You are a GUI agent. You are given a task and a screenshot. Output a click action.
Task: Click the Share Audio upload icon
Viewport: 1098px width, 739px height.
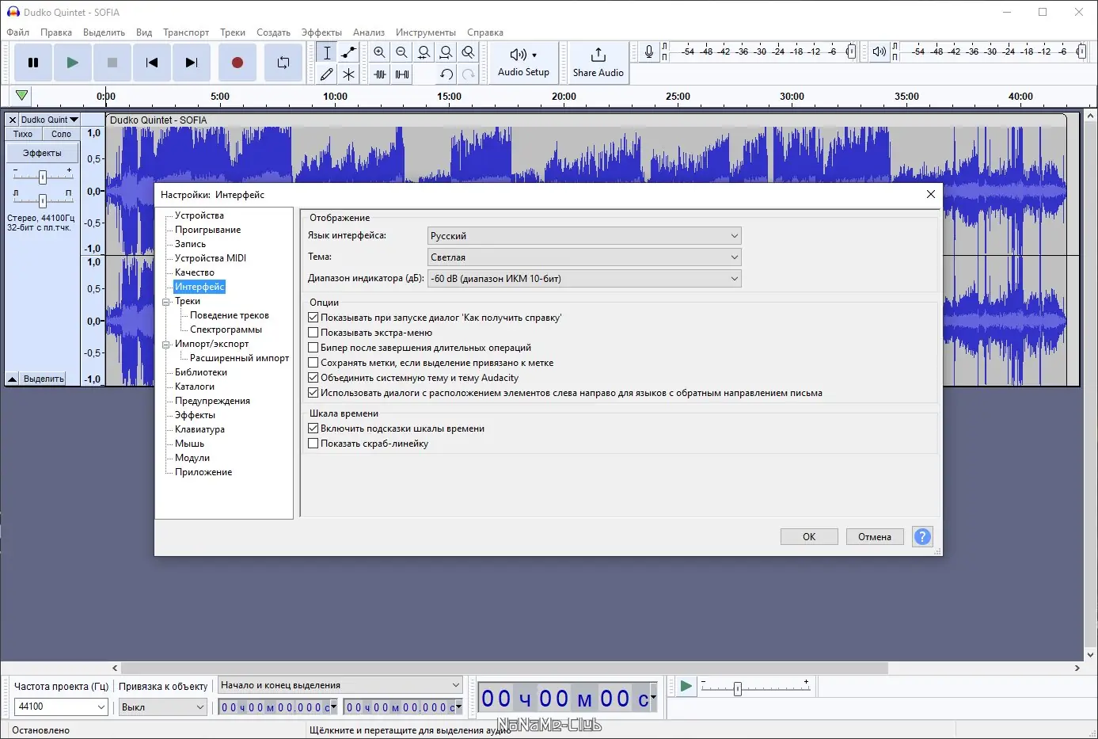coord(598,55)
